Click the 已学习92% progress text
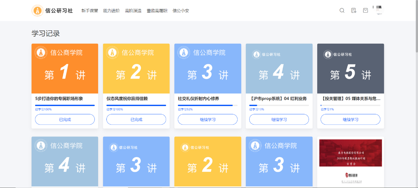The image size is (418, 188). (185, 109)
